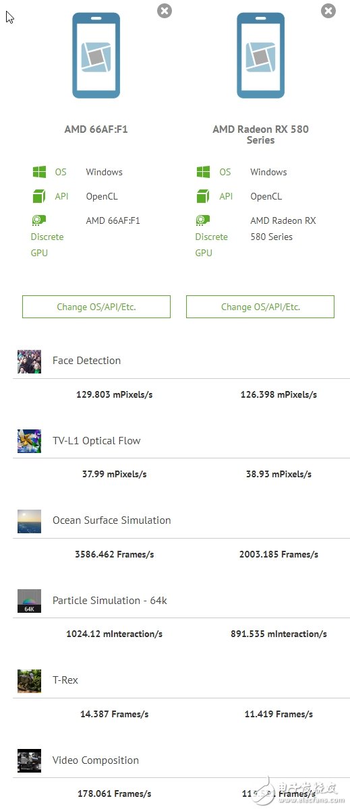Click the Discrete GPU icon under AMD 66AF:F1
Viewport: 350px width, 811px height.
[38, 220]
